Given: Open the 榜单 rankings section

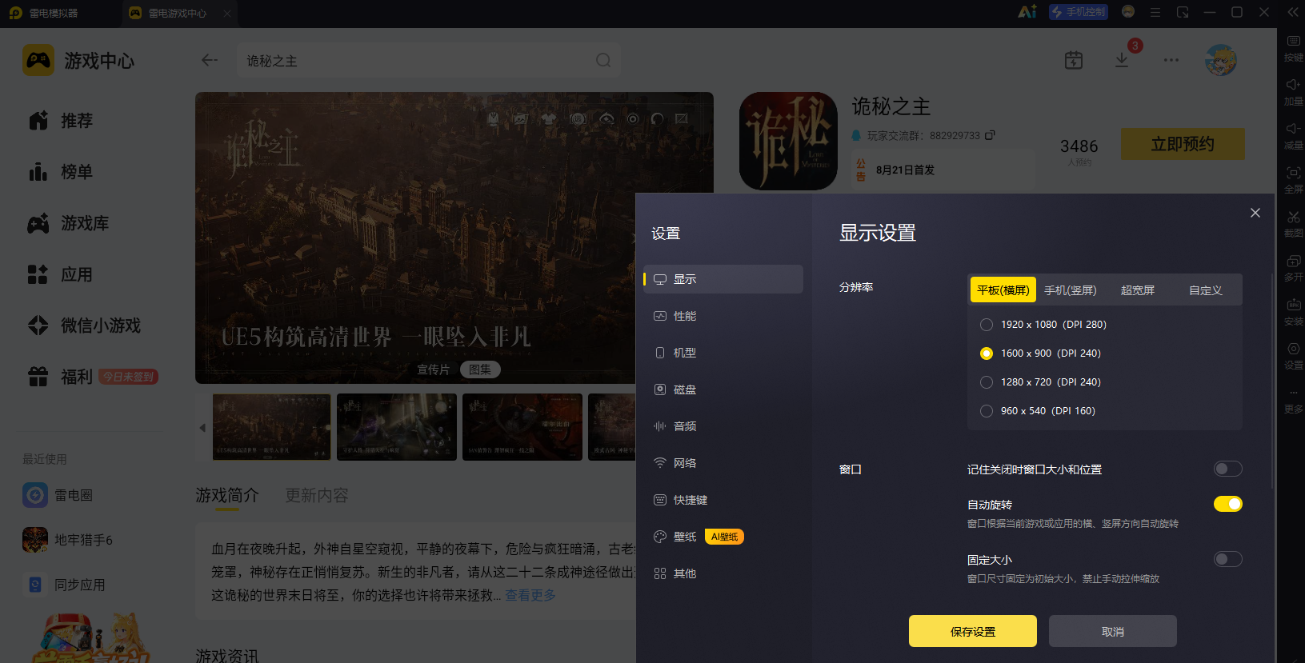Looking at the screenshot, I should click(x=61, y=172).
